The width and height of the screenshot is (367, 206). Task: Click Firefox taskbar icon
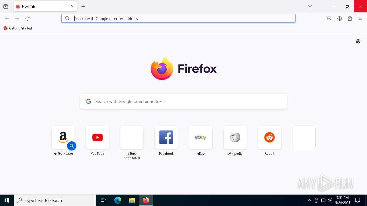click(x=146, y=200)
